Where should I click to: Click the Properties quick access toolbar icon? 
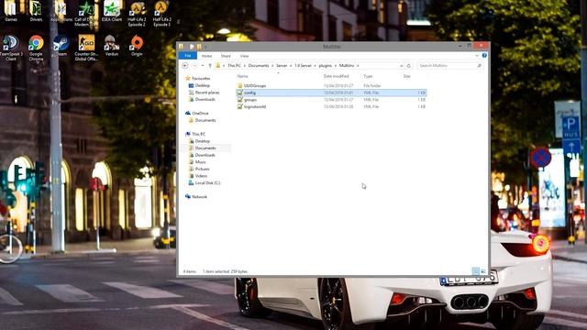click(x=192, y=47)
